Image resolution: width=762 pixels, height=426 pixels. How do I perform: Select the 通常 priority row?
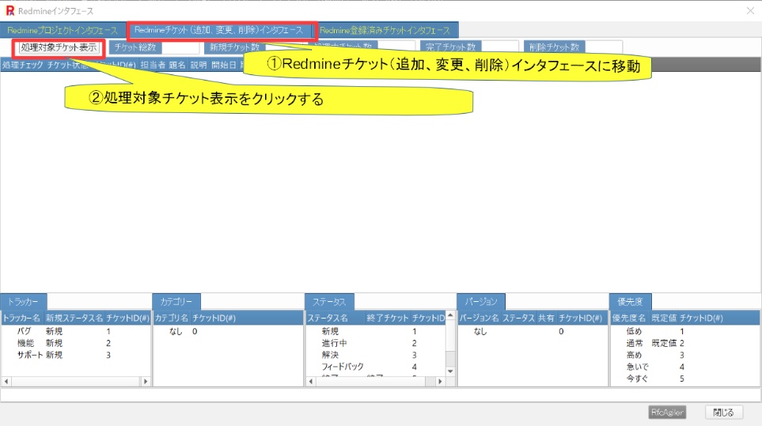pyautogui.click(x=685, y=343)
